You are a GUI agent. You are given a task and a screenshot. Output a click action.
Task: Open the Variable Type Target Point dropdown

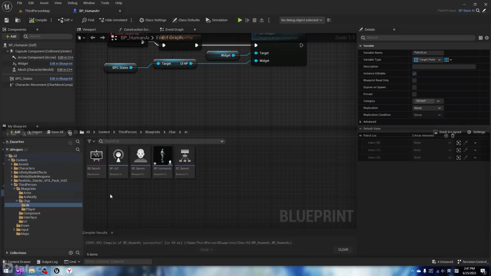427,60
